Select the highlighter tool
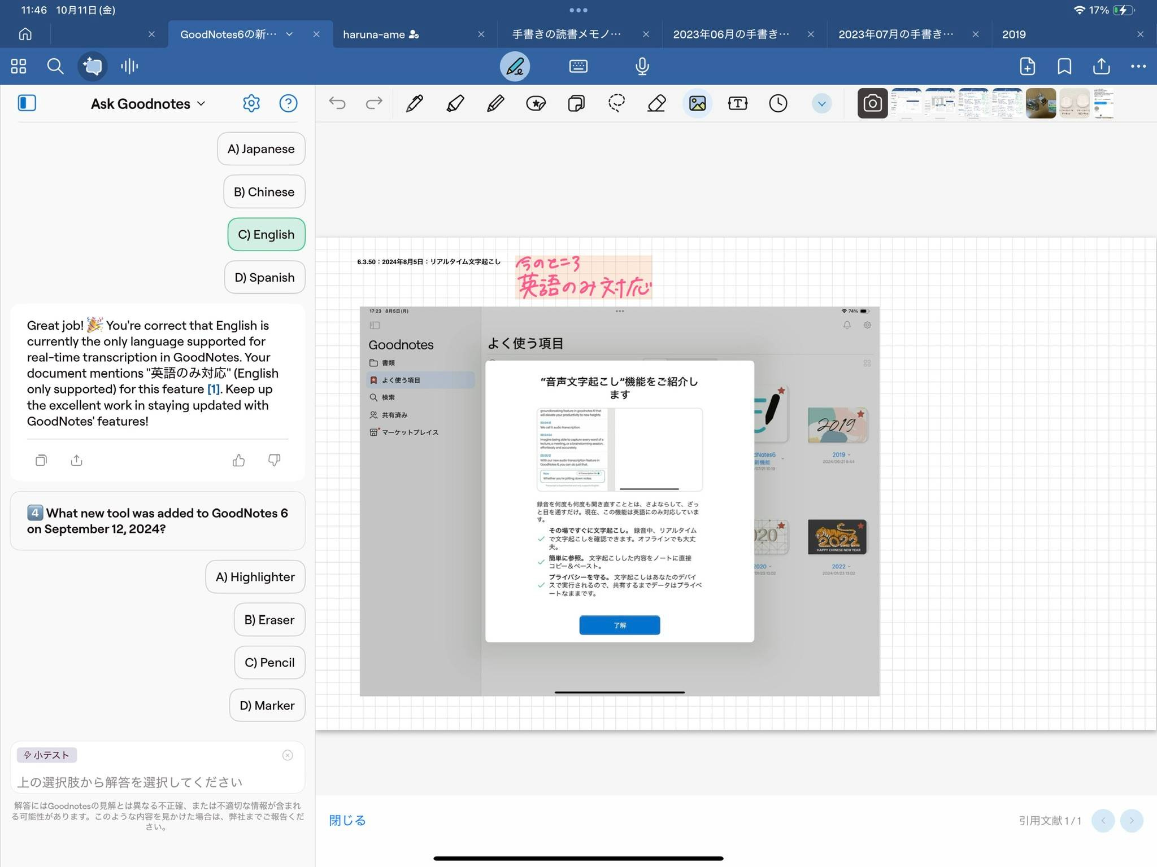The image size is (1157, 867). point(455,103)
